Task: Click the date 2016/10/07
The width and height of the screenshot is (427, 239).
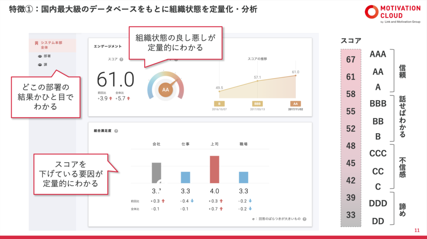Action: [x=219, y=110]
